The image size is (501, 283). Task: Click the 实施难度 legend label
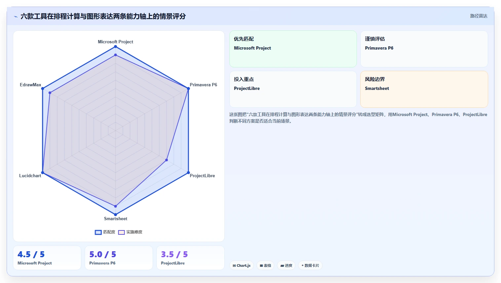coord(134,232)
